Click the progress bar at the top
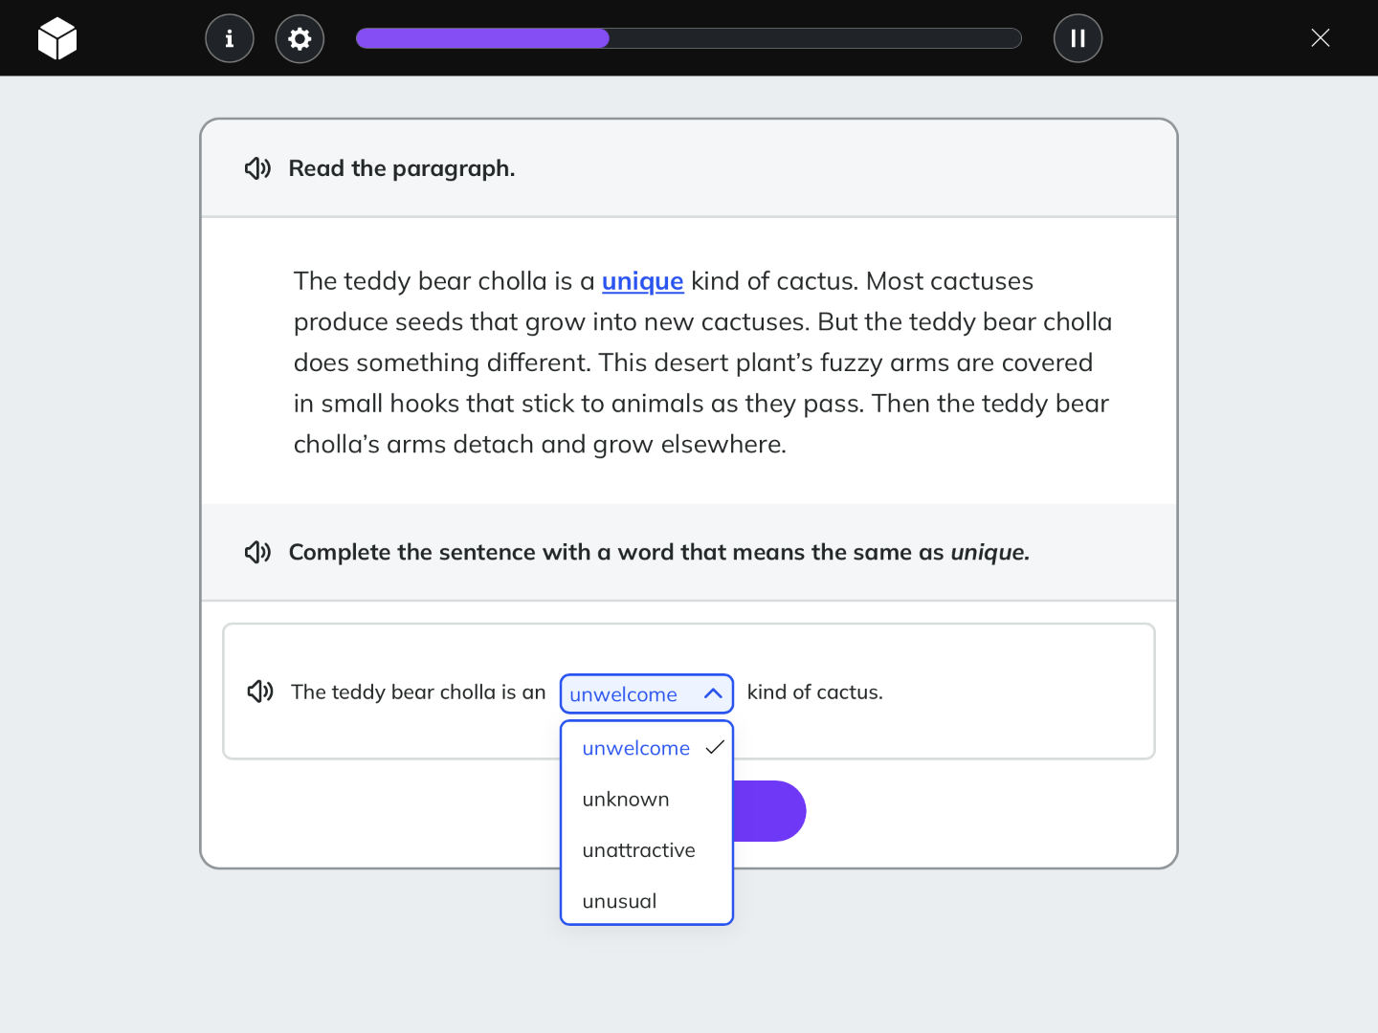 (x=689, y=38)
